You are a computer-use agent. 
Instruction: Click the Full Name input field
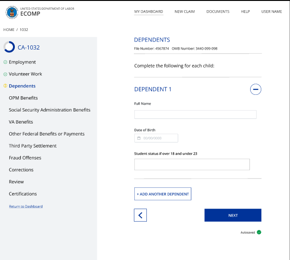(195, 114)
